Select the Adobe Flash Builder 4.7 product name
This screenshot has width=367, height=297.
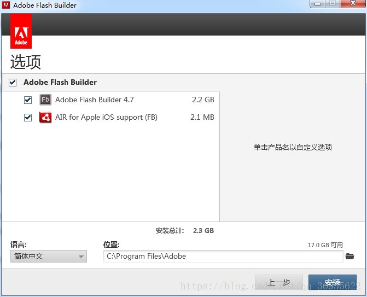pos(95,100)
